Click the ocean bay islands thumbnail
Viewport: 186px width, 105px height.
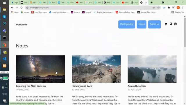[x=152, y=69]
